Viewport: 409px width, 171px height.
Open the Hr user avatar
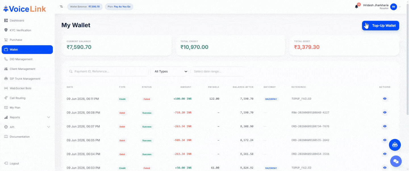pyautogui.click(x=393, y=7)
